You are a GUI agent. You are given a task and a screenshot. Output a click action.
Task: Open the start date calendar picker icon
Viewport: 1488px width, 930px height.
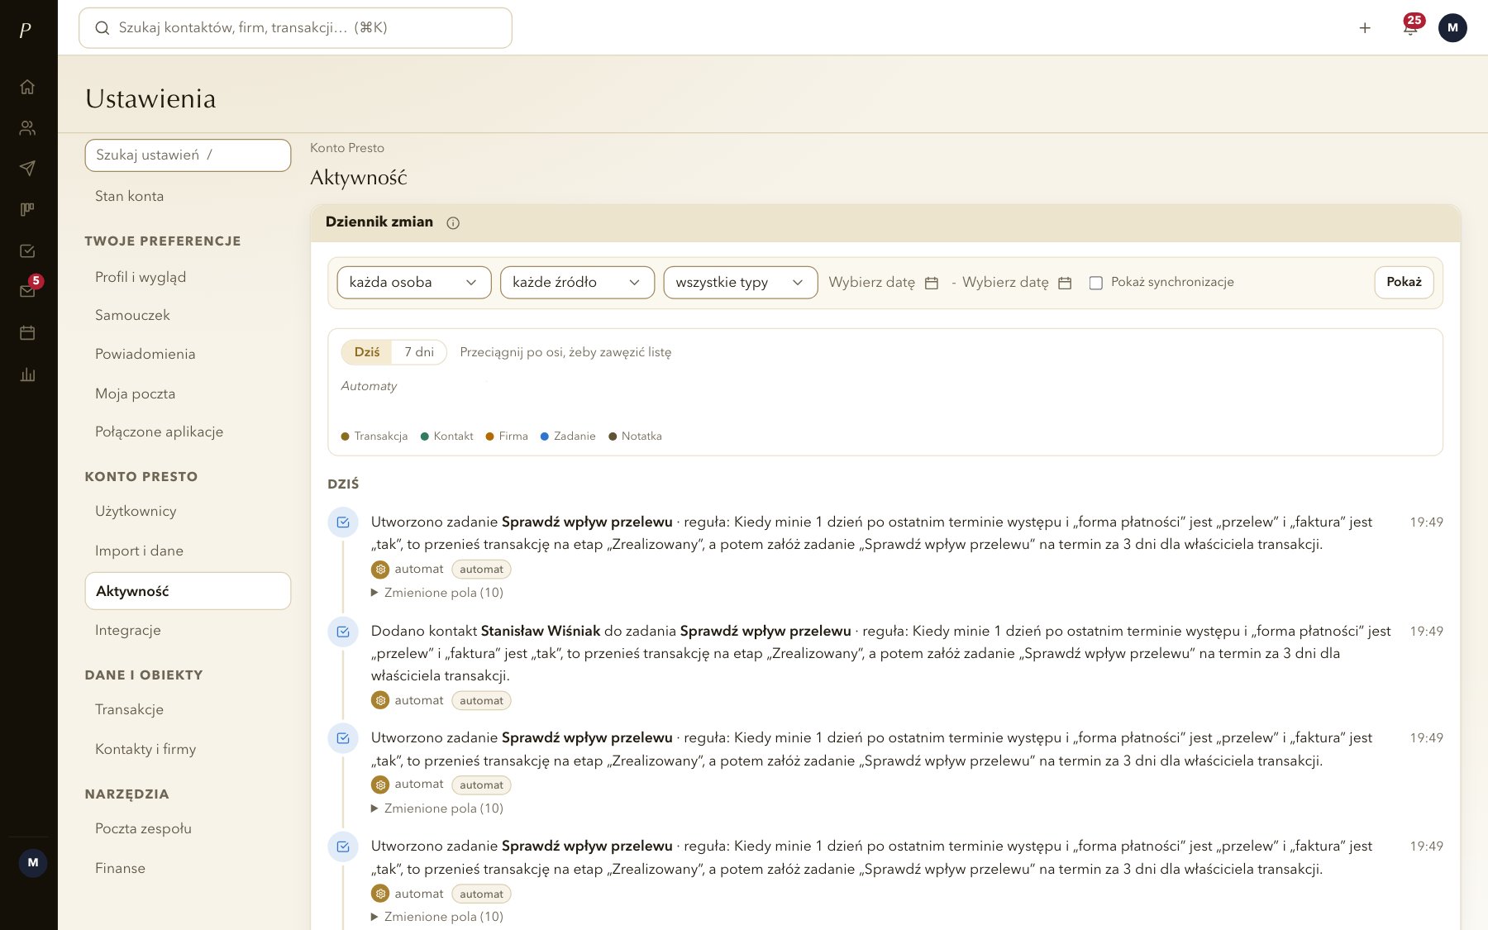(x=932, y=283)
